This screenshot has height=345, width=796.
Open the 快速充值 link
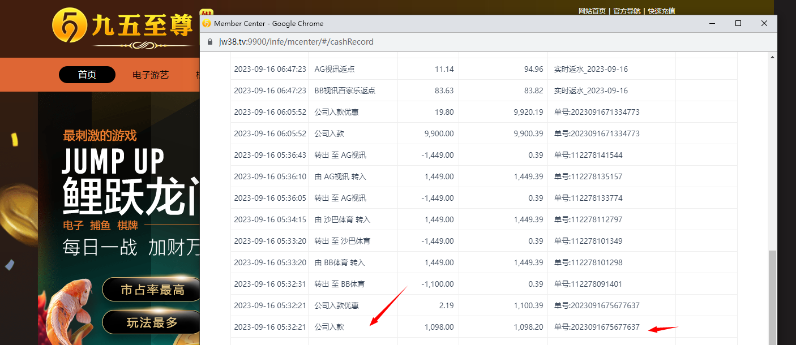point(662,11)
